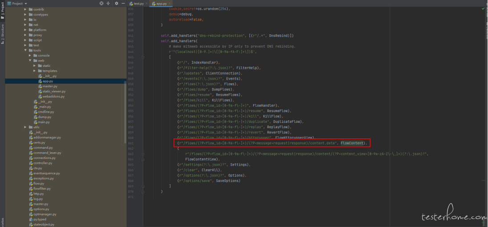488x227 pixels.
Task: Hide the Project panel with the dash icon
Action: (x=123, y=4)
